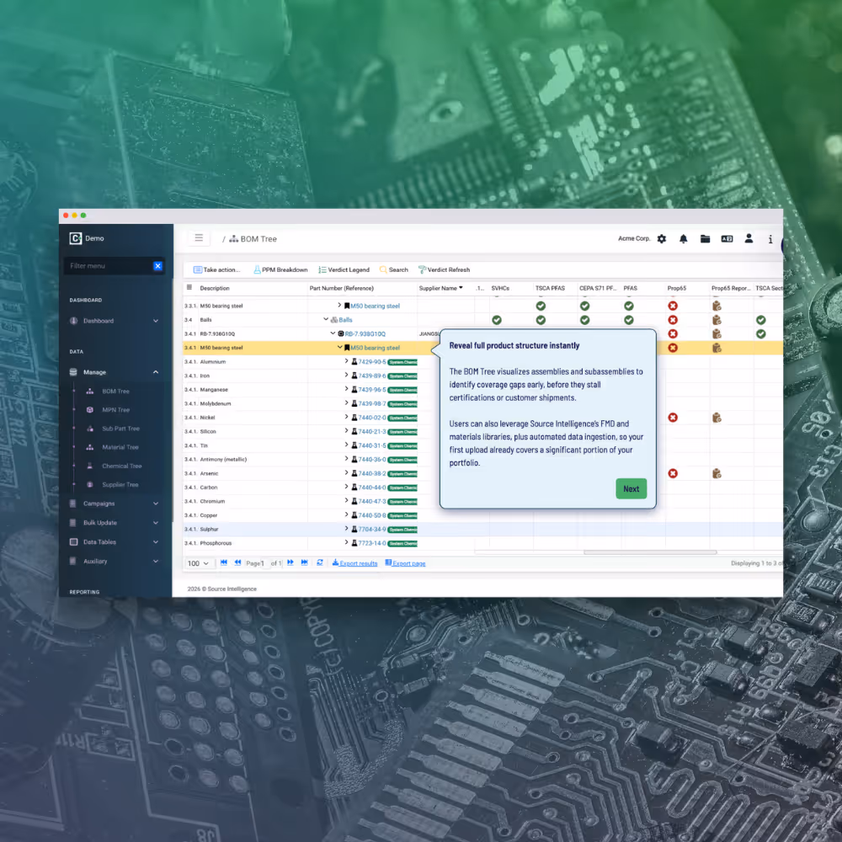Click the horizontal scrollbar below grid
This screenshot has width=842, height=842.
click(x=650, y=552)
